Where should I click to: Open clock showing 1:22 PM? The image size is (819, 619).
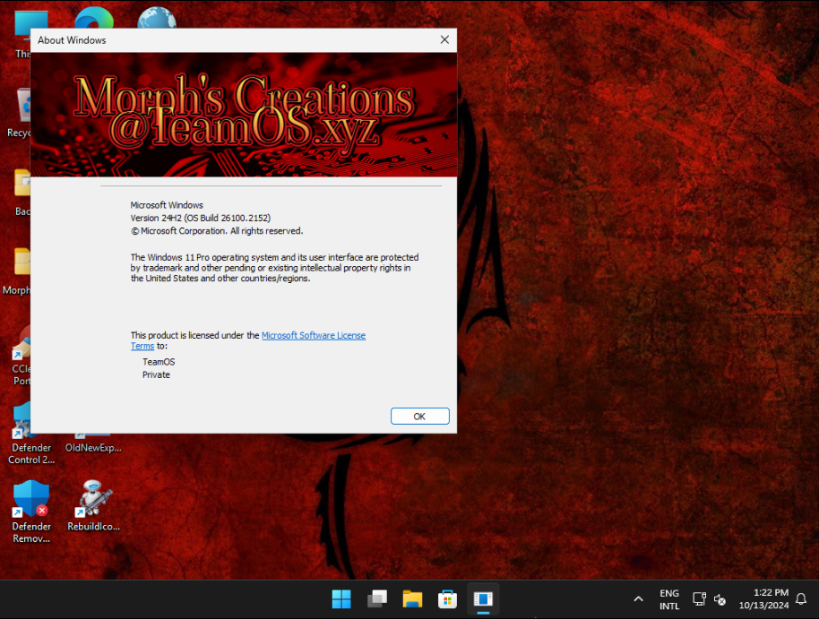click(x=763, y=599)
